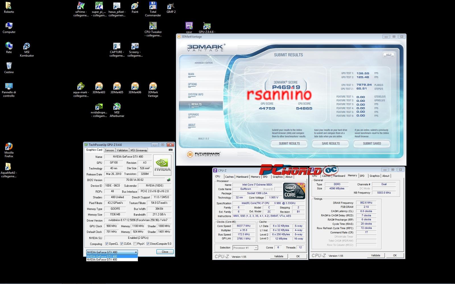This screenshot has width=455, height=284.
Task: Open Processor #1 selection dropdown in CPU-Z
Action: tap(245, 248)
